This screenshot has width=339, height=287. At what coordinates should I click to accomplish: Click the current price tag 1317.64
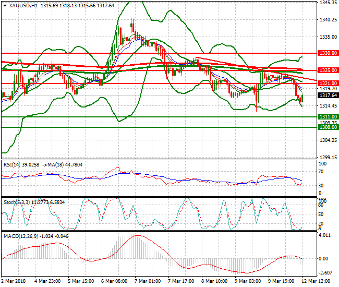[x=328, y=95]
